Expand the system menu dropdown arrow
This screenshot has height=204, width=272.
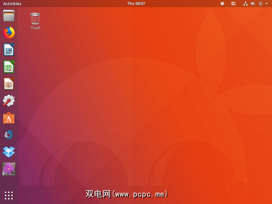[x=266, y=4]
